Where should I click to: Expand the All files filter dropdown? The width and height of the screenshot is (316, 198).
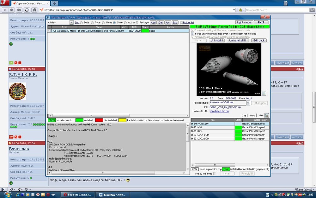click(71, 22)
